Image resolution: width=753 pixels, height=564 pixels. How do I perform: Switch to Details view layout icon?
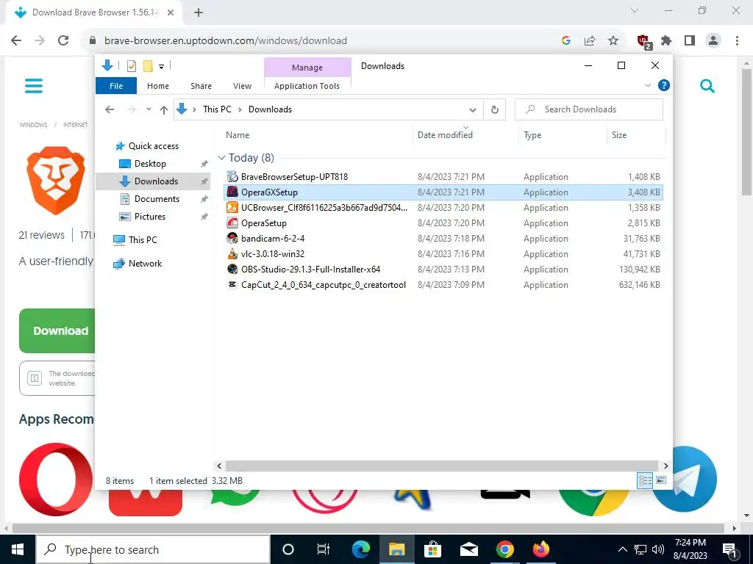[x=645, y=480]
